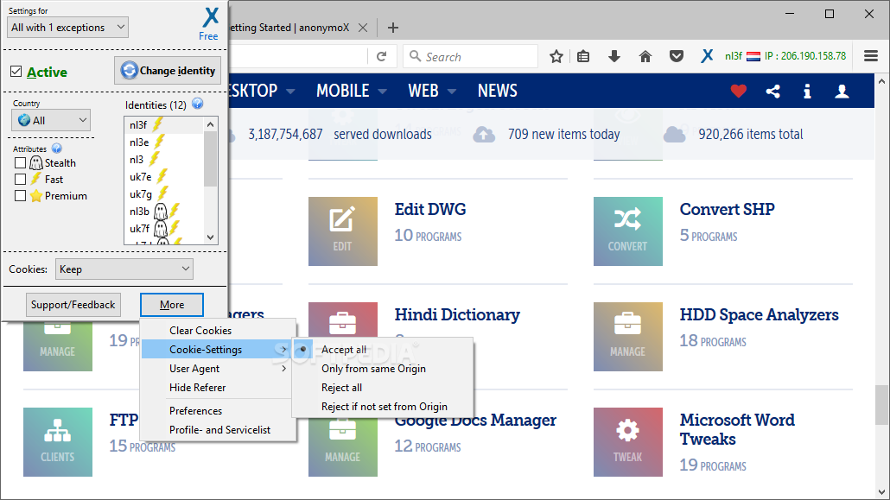890x500 pixels.
Task: Open the Hindi Dictionary link
Action: pos(457,314)
